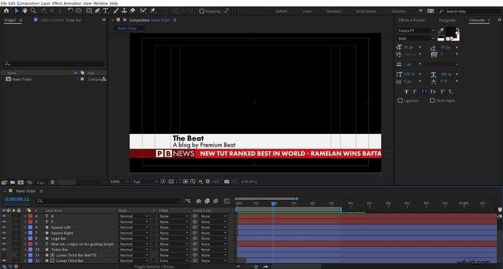
Task: Hide the Logo Bar layer
Action: (4, 238)
